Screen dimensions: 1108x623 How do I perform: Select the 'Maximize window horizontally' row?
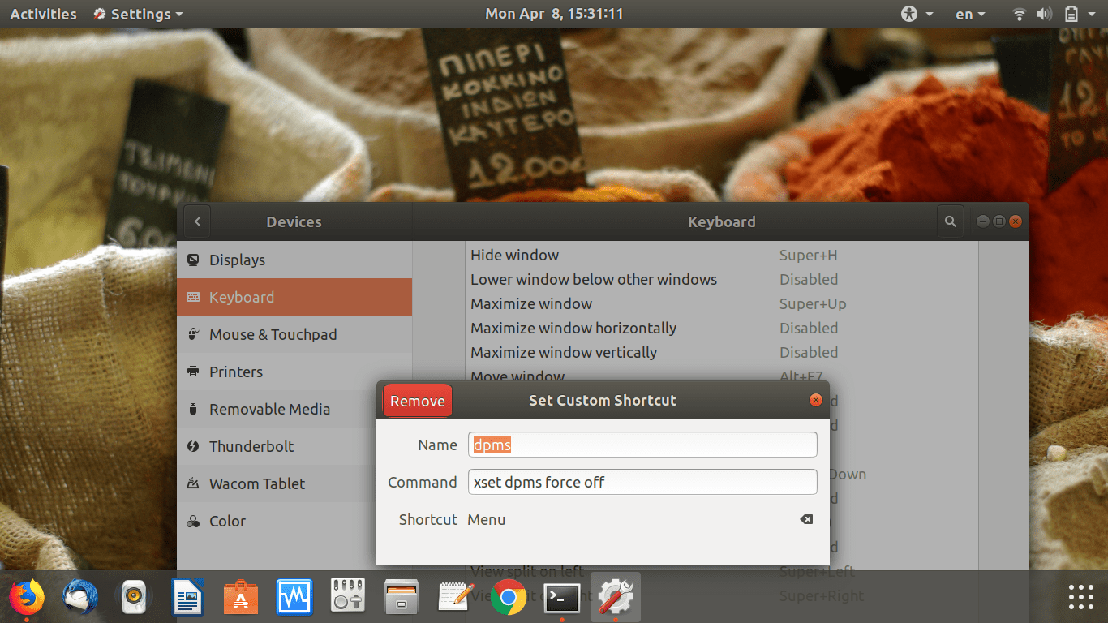(x=722, y=328)
